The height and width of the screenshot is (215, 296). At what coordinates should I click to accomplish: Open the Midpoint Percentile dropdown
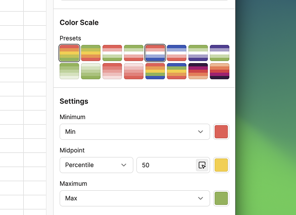pyautogui.click(x=96, y=165)
